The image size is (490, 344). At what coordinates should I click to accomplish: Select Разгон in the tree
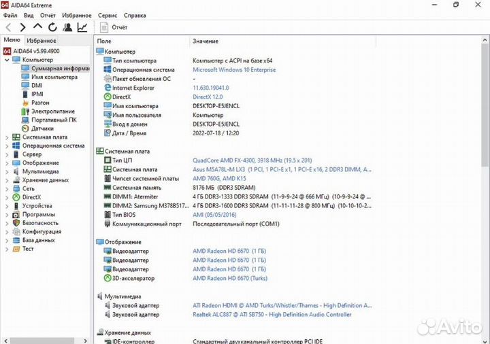pos(40,103)
